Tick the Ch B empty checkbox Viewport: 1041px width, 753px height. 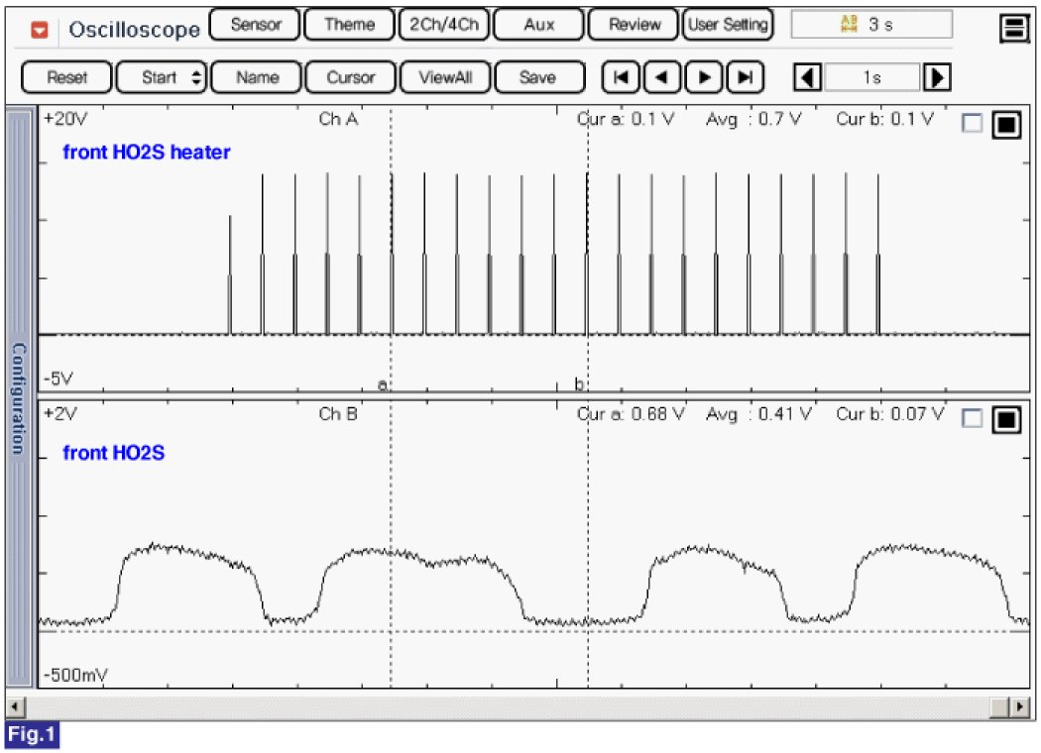point(972,418)
